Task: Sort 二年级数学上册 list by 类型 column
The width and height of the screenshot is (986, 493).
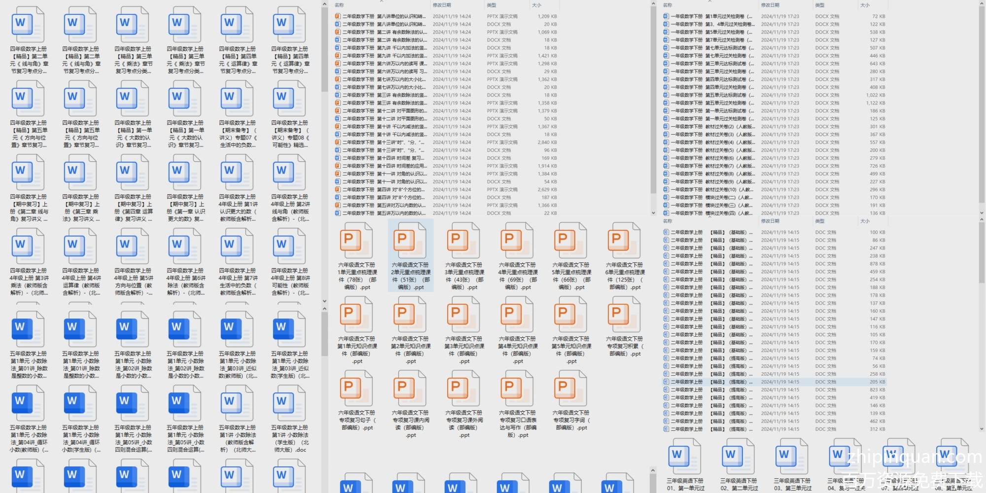Action: (819, 221)
